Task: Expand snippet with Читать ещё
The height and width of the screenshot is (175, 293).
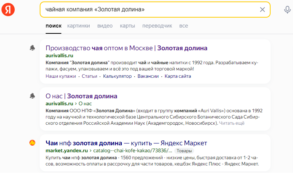Action: 232,123
